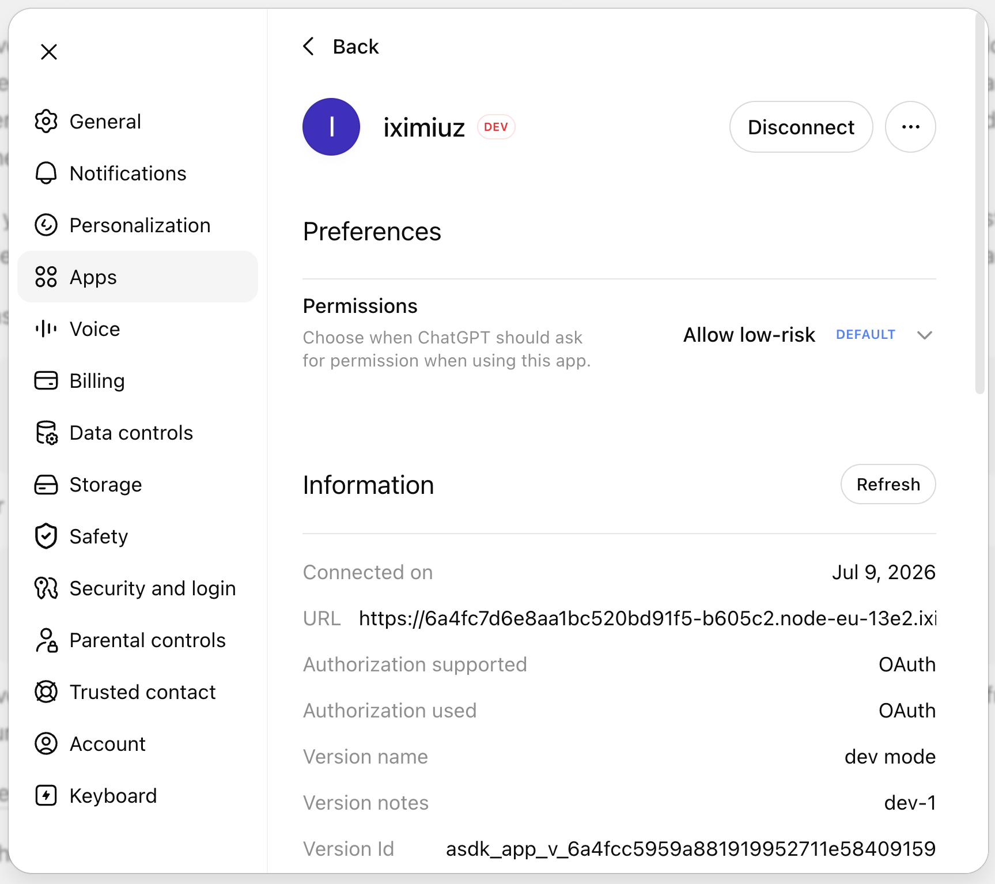Expand the permissions dropdown chevron
Image resolution: width=995 pixels, height=884 pixels.
pos(924,335)
